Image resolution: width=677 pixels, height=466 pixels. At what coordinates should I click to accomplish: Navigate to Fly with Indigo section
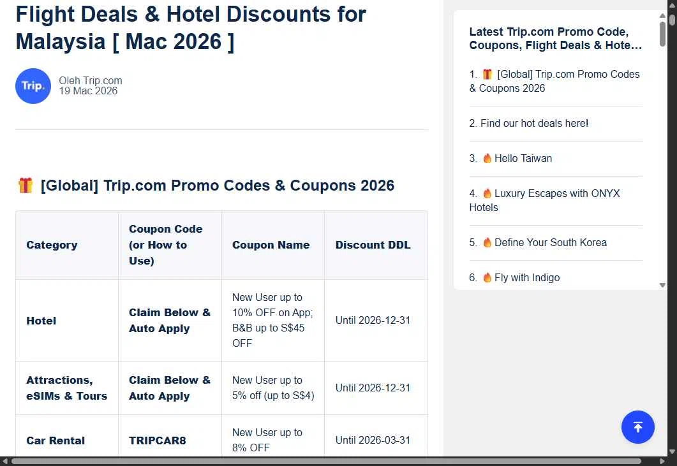pos(527,278)
